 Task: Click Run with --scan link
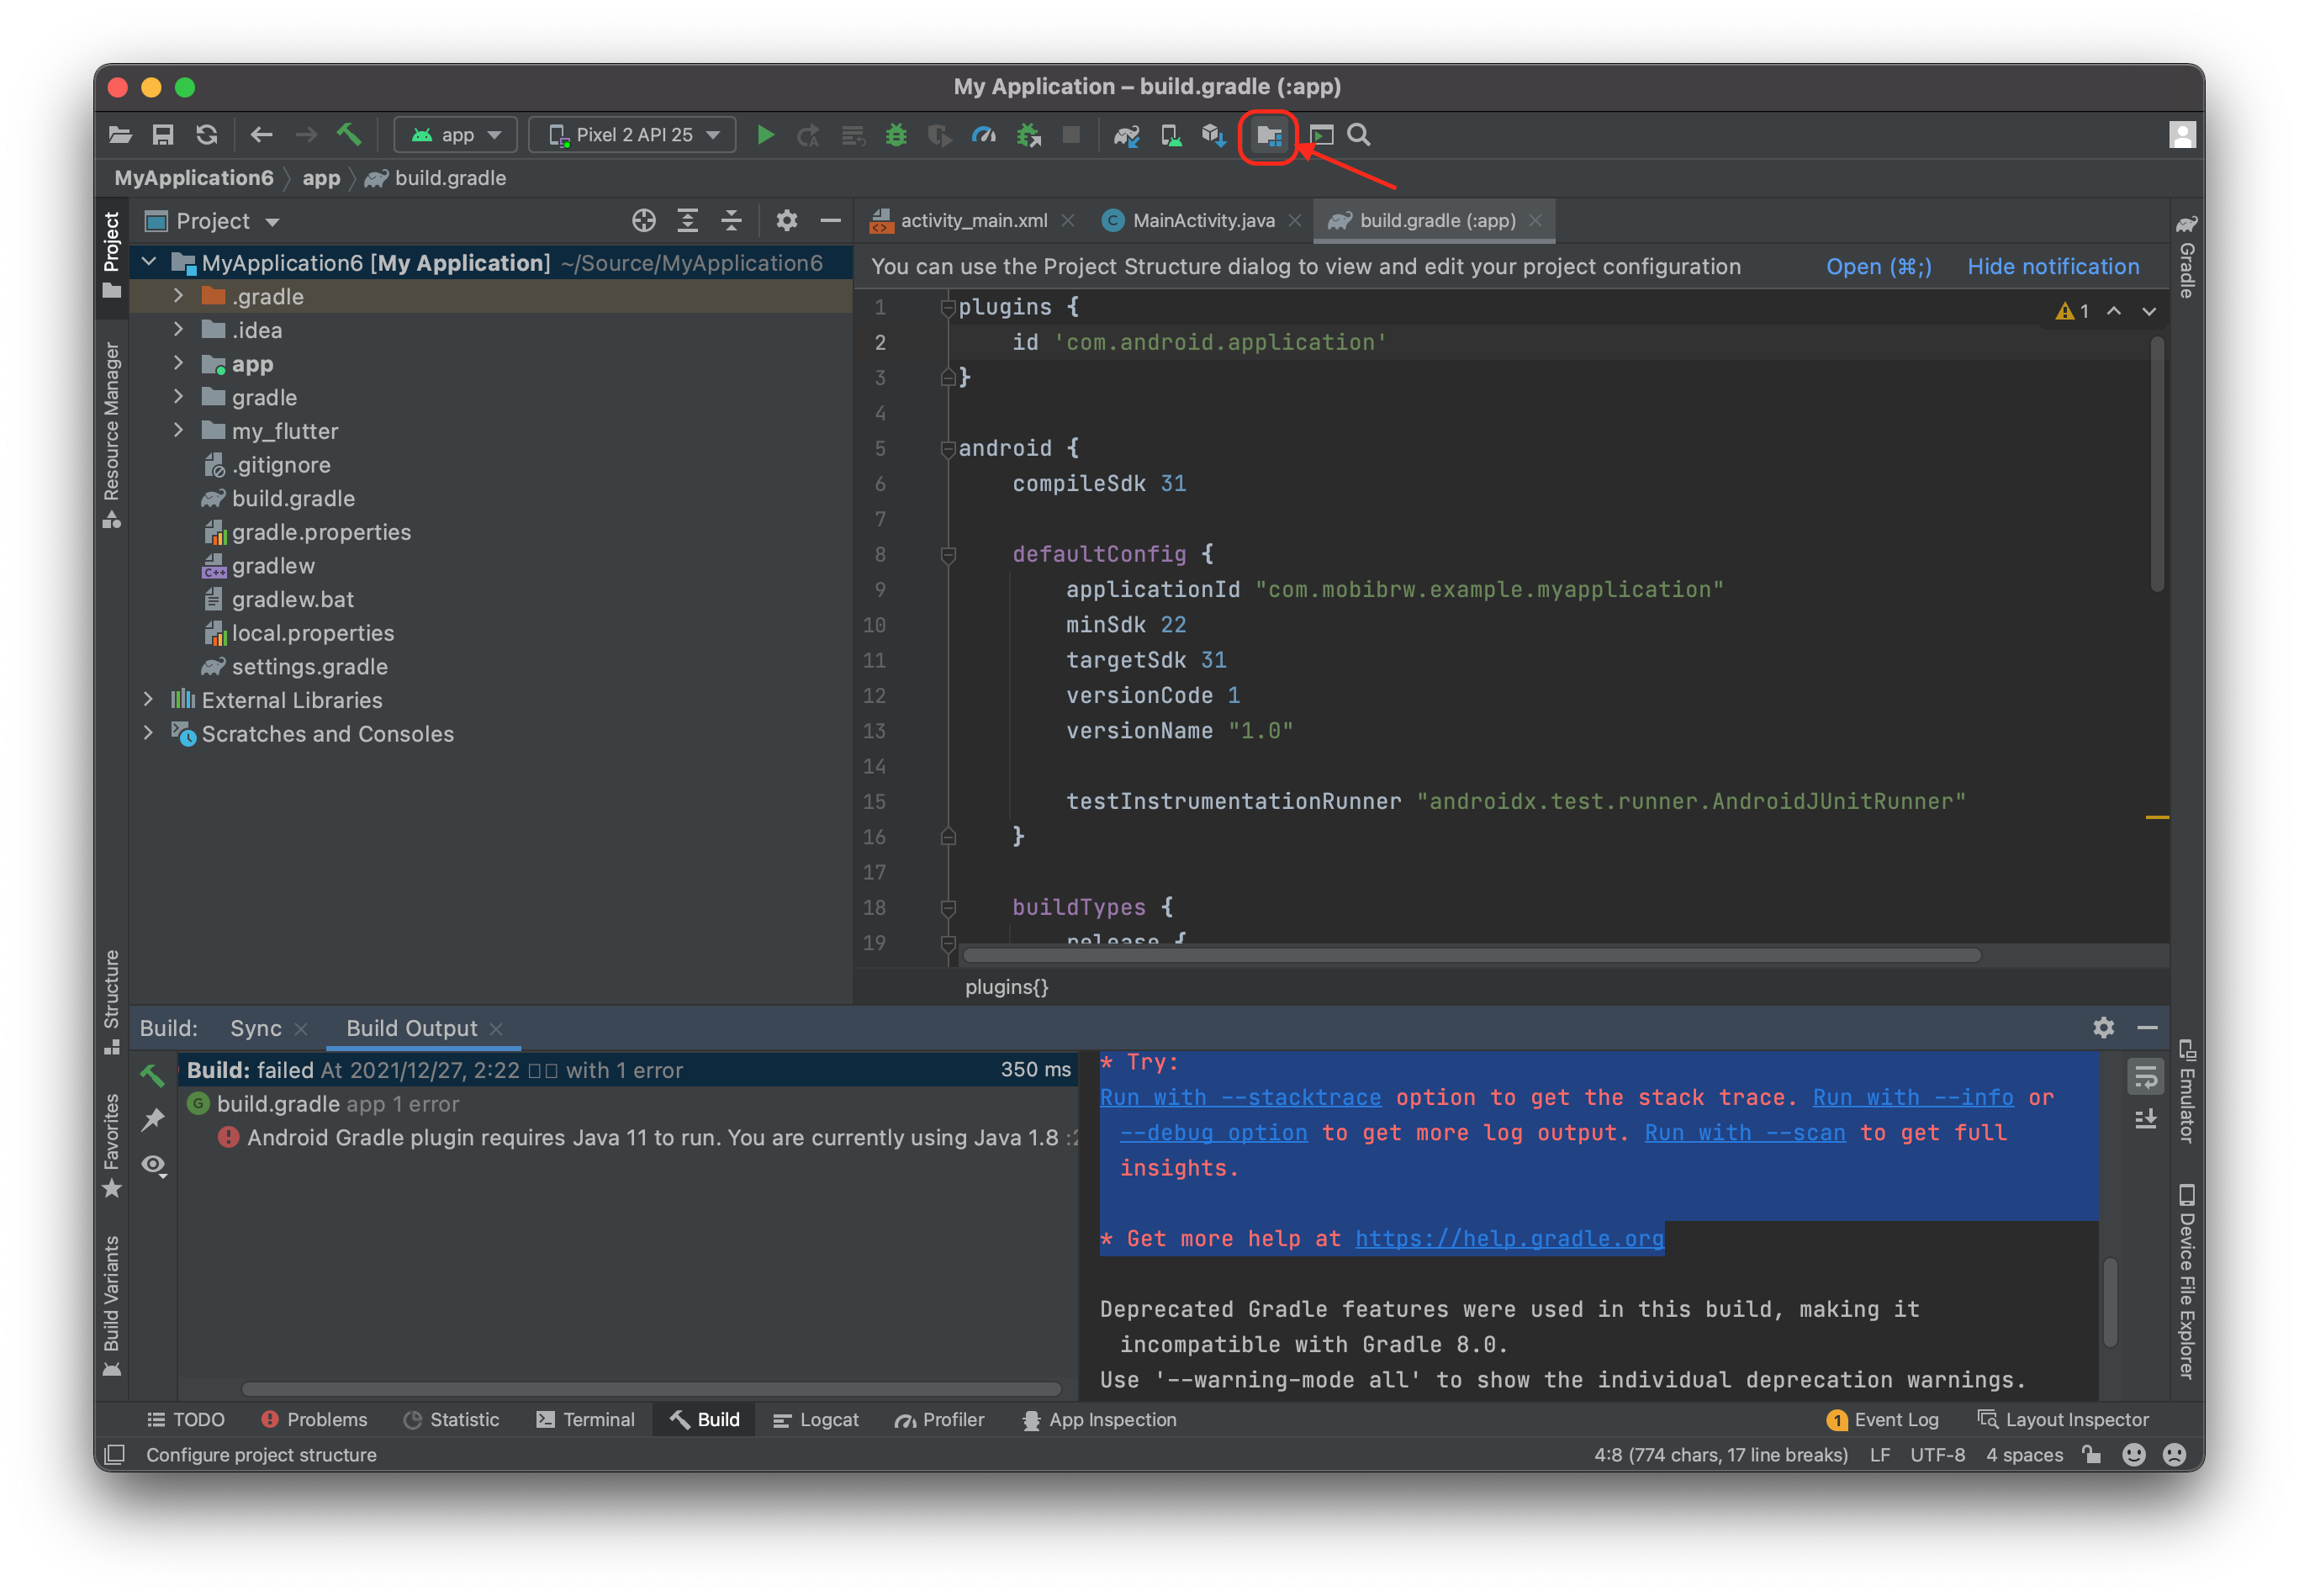coord(1746,1134)
